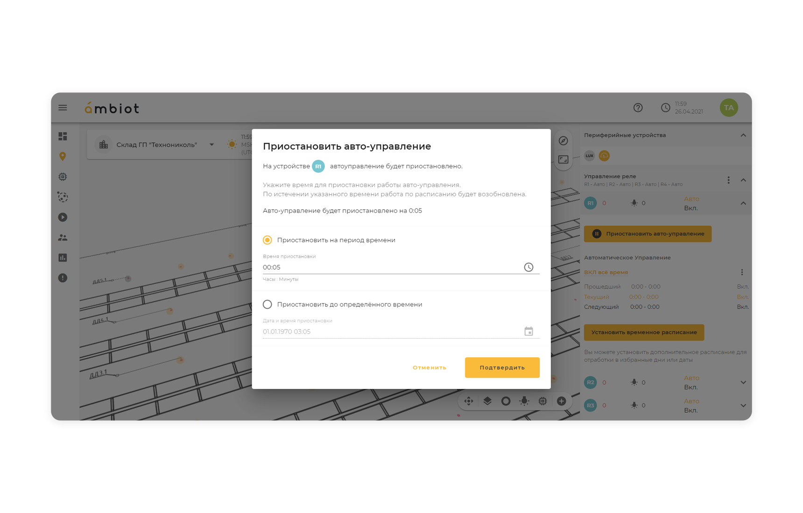Open the hamburger menu
This screenshot has height=513, width=803.
pyautogui.click(x=63, y=108)
